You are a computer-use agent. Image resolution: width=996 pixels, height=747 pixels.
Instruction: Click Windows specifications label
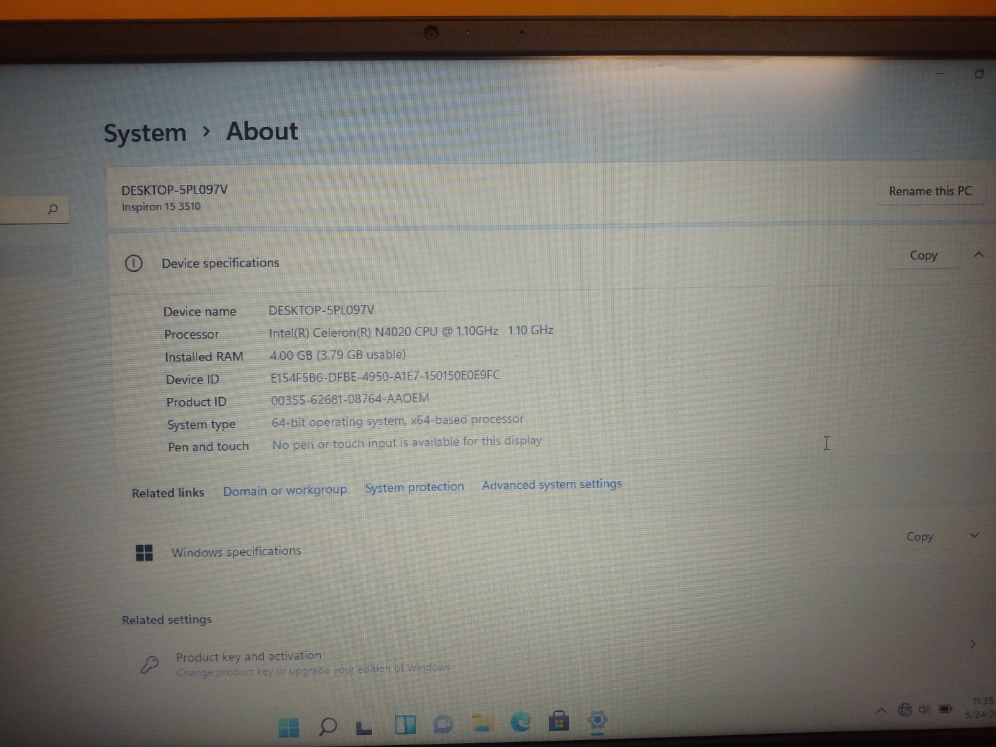pyautogui.click(x=236, y=552)
